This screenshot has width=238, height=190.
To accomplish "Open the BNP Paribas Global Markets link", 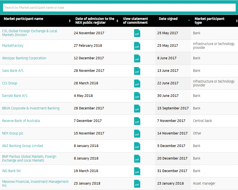I will point(29,158).
